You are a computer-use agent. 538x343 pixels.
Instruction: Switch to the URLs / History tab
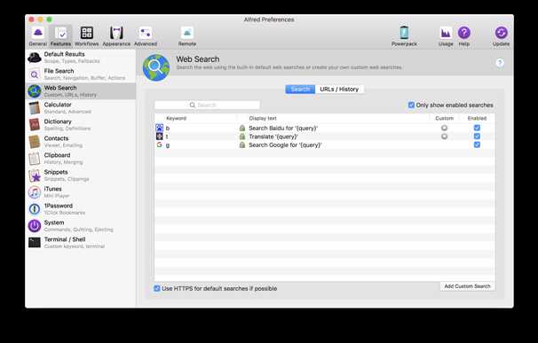(339, 90)
